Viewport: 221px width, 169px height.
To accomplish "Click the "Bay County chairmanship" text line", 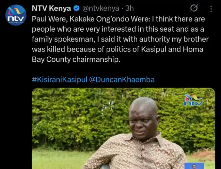I will point(76,60).
